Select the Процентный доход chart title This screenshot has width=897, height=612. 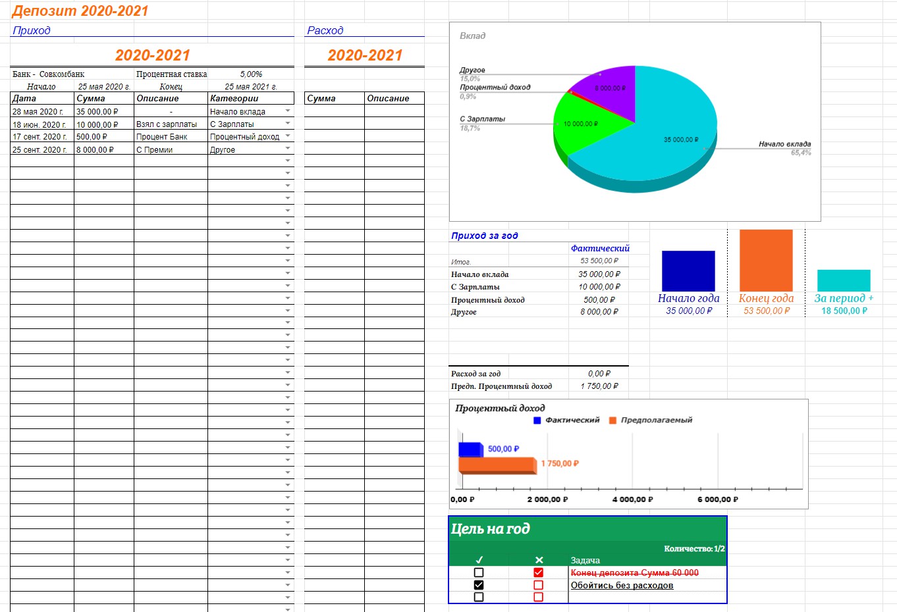500,408
